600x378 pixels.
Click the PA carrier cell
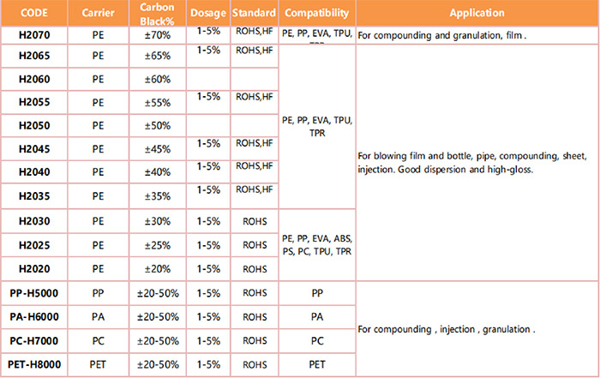coord(98,317)
